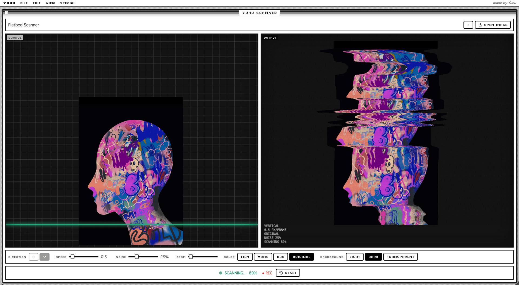This screenshot has height=285, width=519.
Task: Click the Reset button with circular arrow
Action: tap(288, 273)
